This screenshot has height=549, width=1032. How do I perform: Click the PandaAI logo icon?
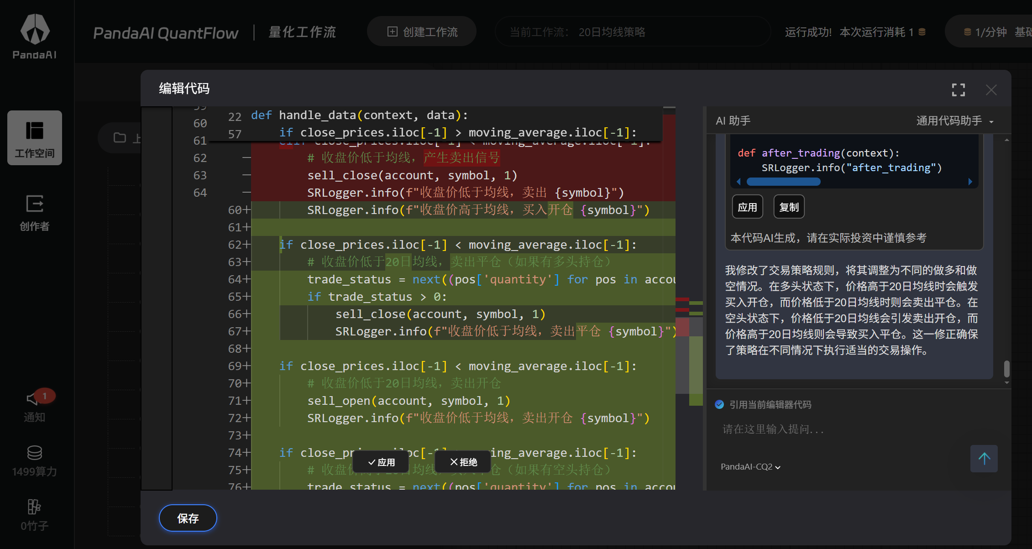(x=35, y=29)
